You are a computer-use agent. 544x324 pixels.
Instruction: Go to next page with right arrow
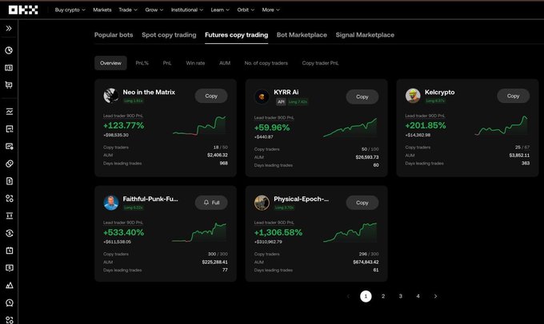tap(436, 296)
